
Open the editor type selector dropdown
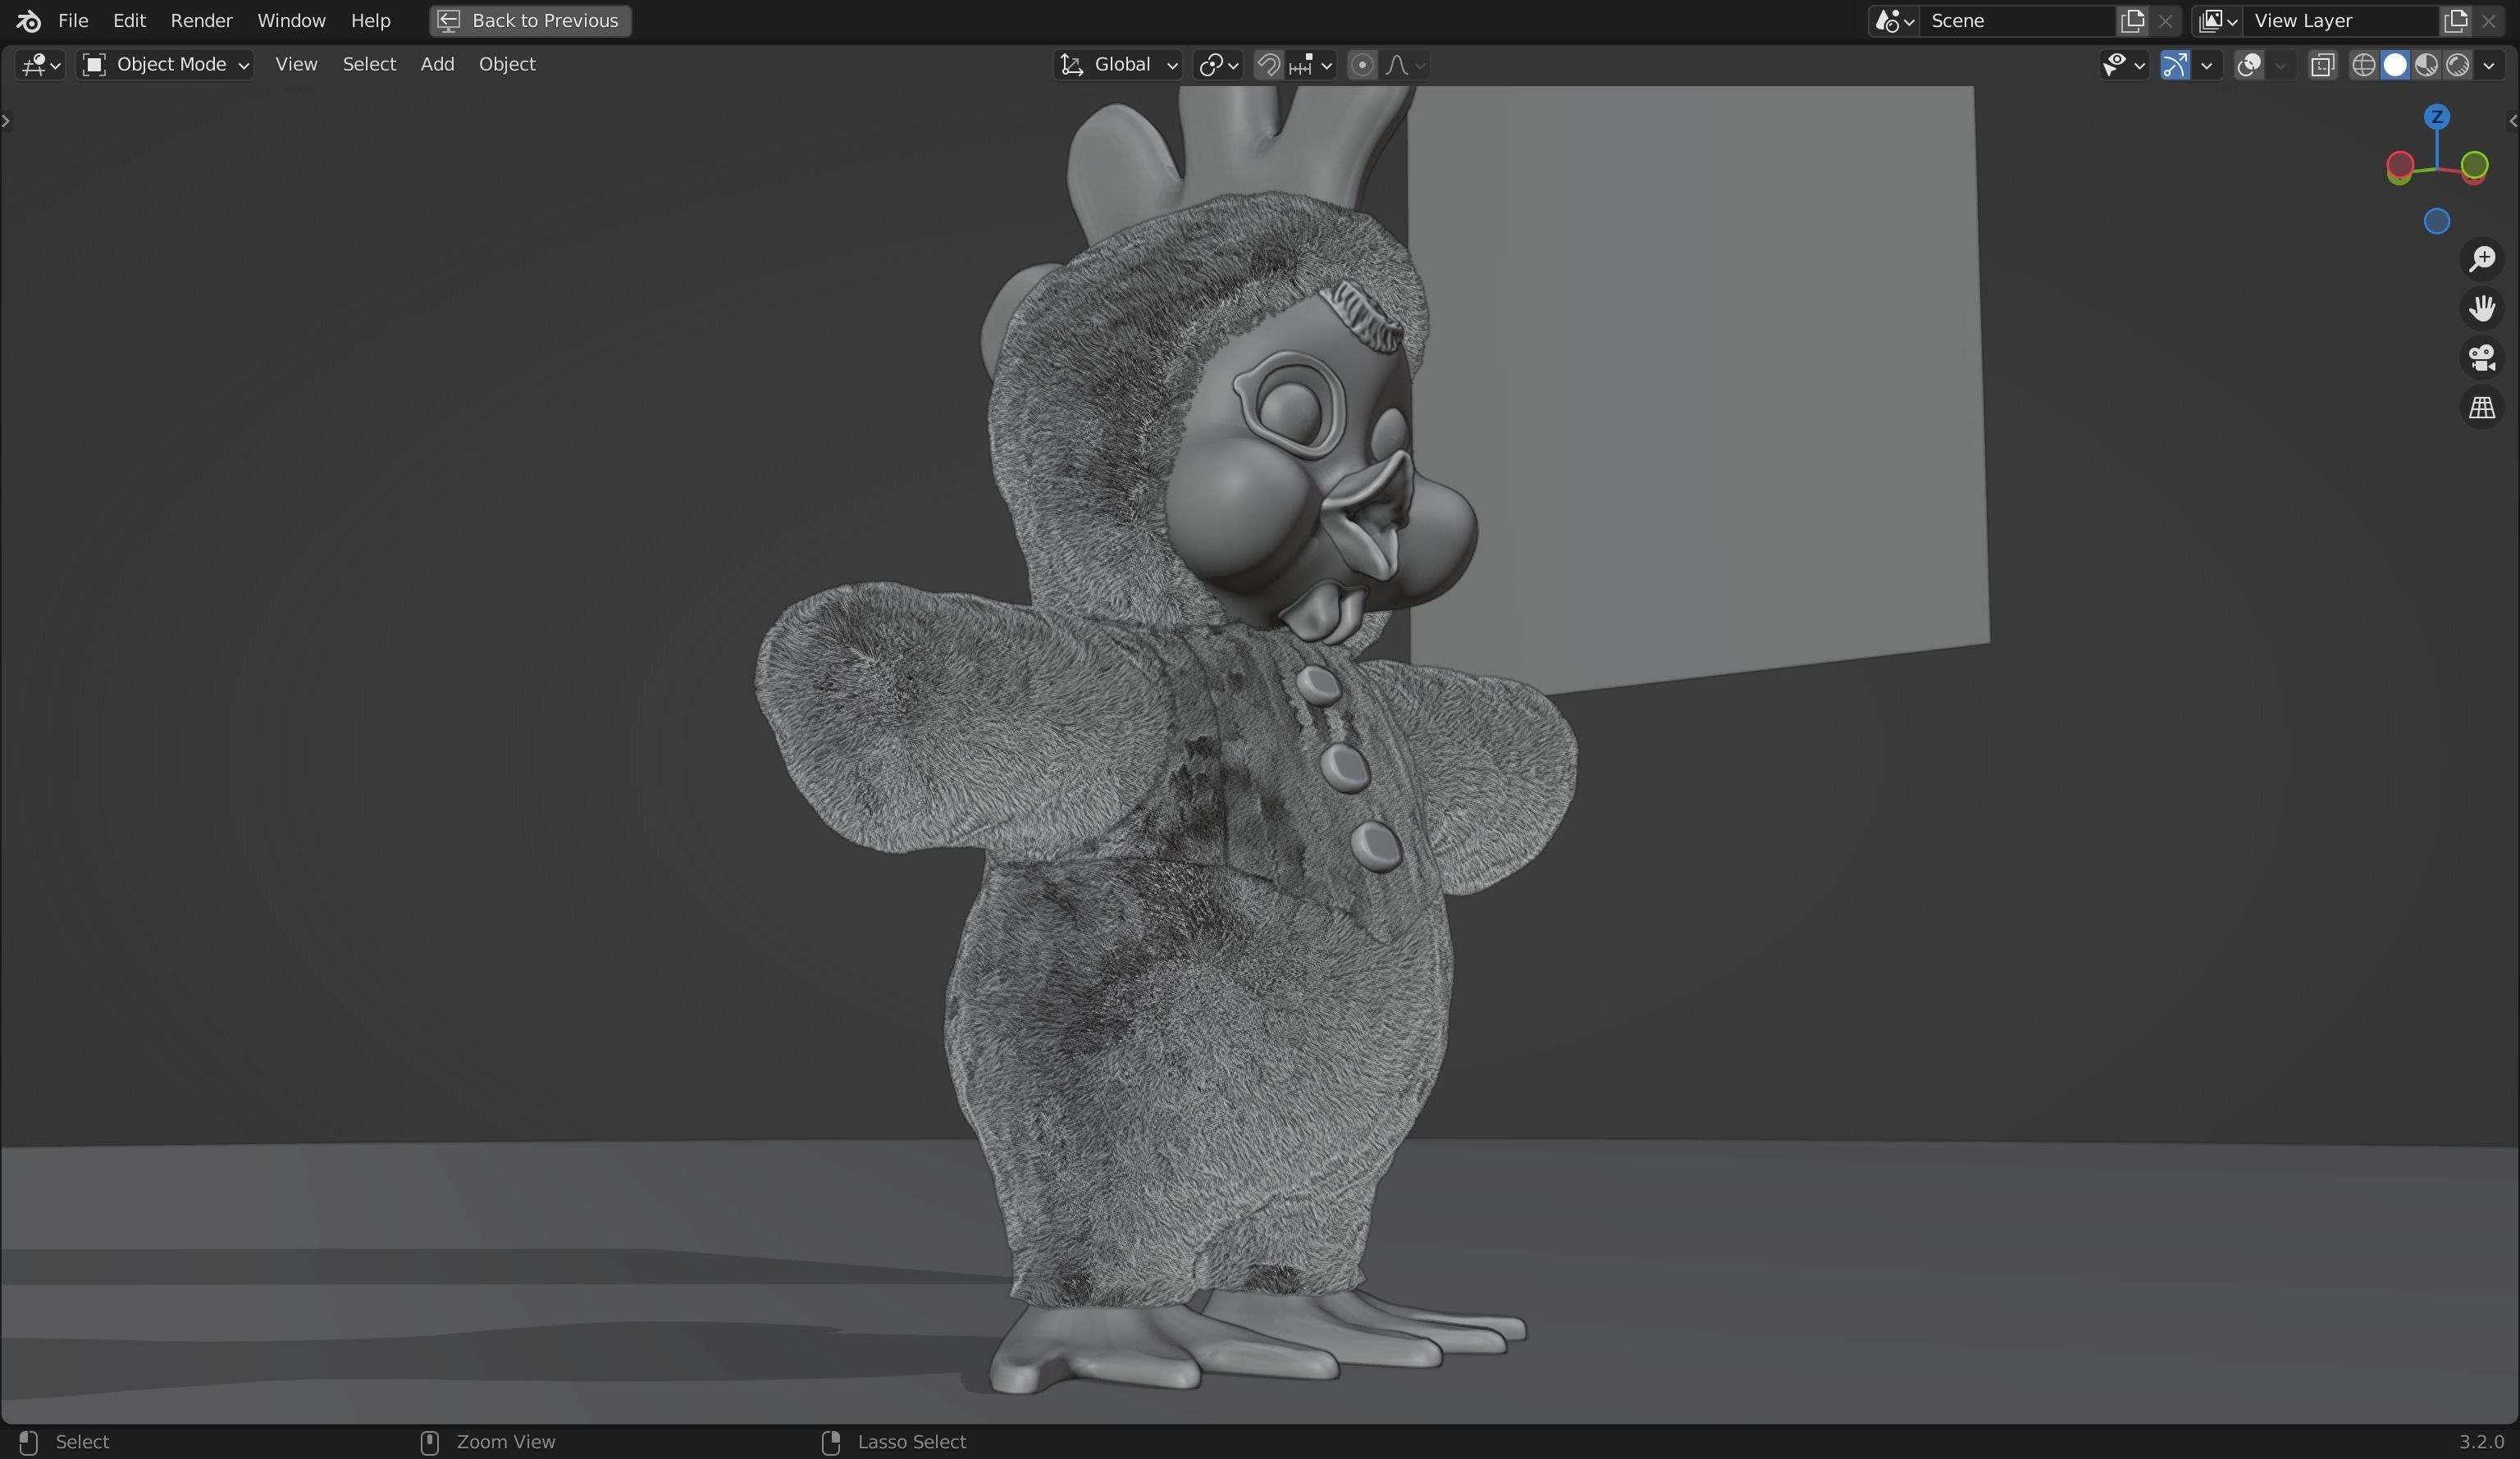[x=41, y=65]
